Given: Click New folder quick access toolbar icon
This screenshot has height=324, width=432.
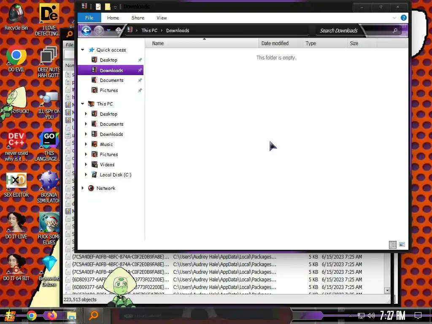Looking at the screenshot, I should (x=108, y=7).
